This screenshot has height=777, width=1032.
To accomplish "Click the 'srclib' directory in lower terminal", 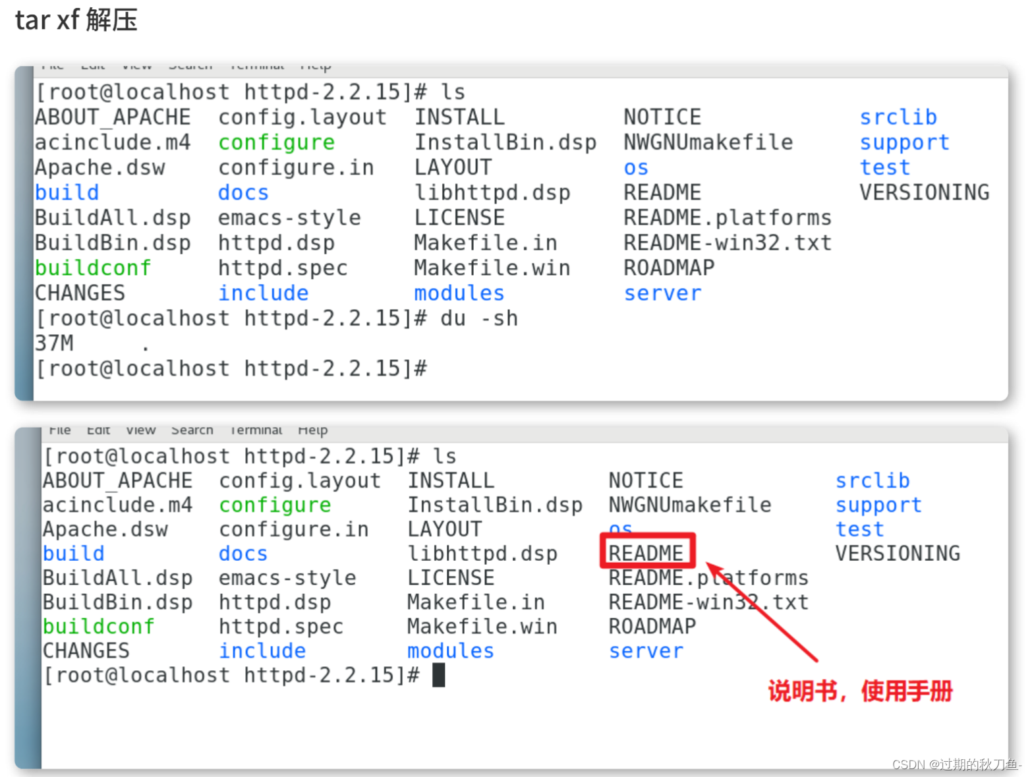I will click(873, 480).
